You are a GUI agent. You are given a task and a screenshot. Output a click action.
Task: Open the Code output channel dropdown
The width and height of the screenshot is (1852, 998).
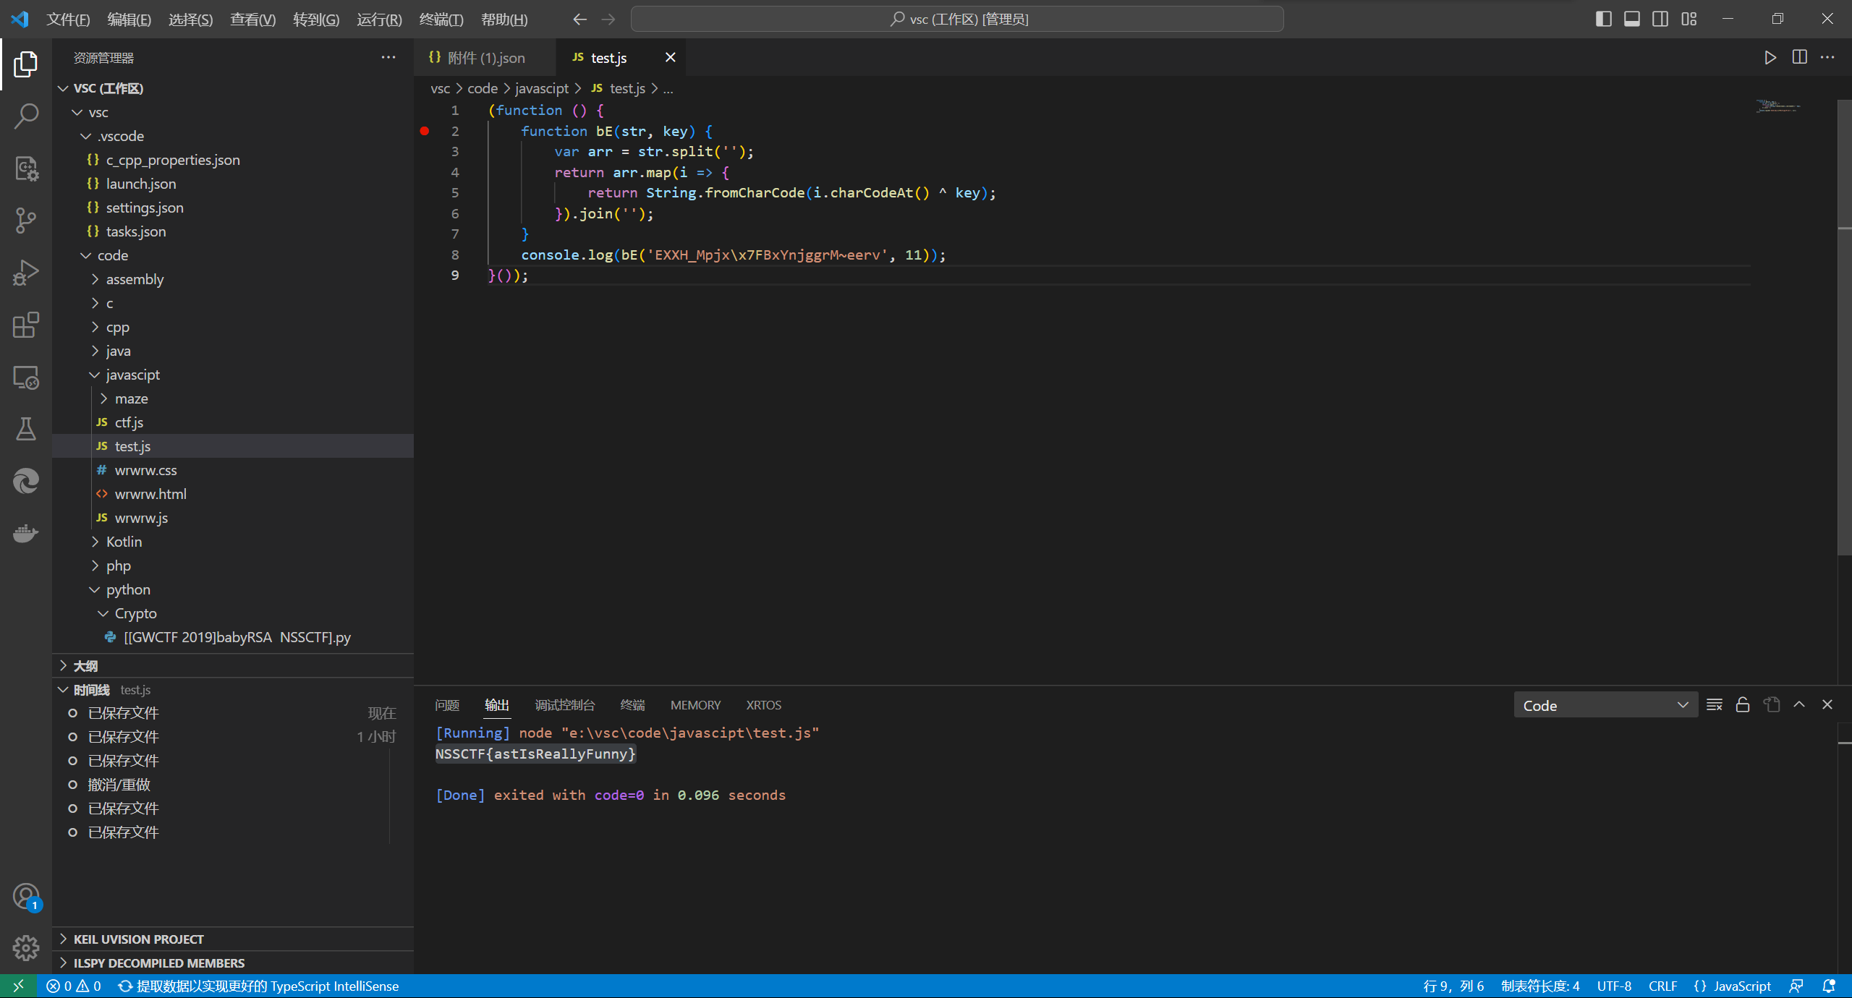point(1605,705)
